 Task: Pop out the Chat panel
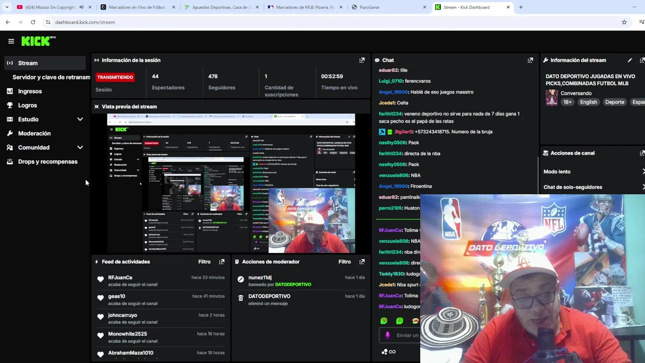tap(530, 60)
